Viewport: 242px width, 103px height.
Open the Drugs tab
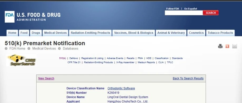click(36, 33)
